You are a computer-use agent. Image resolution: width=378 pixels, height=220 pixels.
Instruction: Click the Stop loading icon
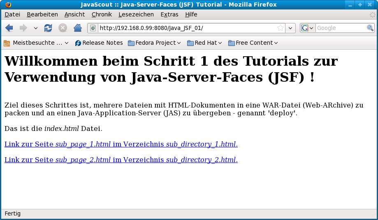(63, 28)
